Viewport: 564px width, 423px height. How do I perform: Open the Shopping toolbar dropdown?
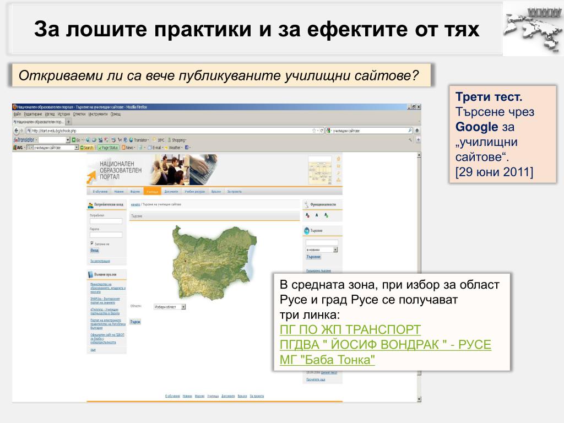point(177,140)
